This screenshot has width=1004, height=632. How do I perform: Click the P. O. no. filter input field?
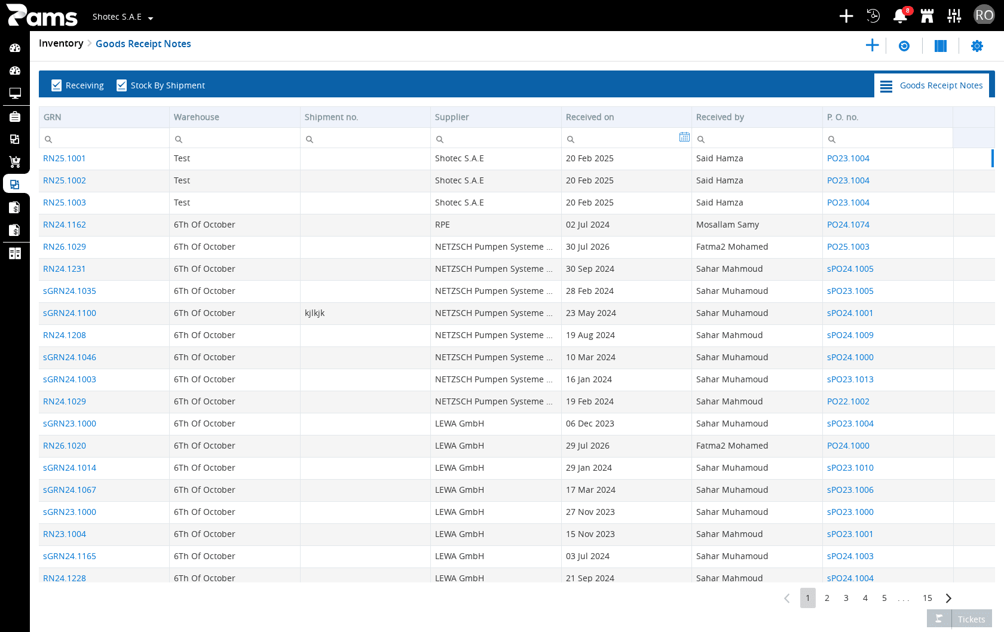point(888,139)
